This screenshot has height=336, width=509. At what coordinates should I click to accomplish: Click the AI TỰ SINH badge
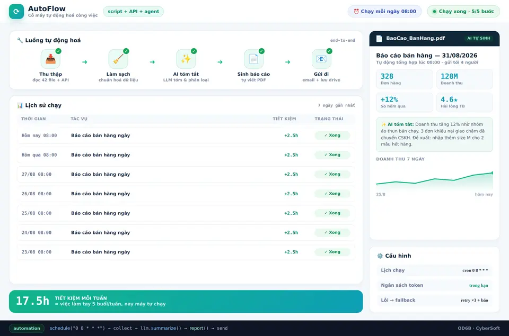tap(478, 38)
